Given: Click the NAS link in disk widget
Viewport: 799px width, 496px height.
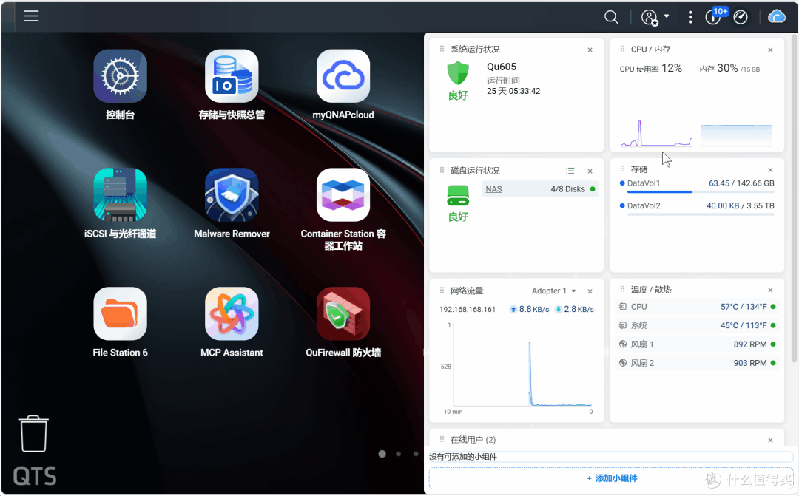Looking at the screenshot, I should click(493, 189).
